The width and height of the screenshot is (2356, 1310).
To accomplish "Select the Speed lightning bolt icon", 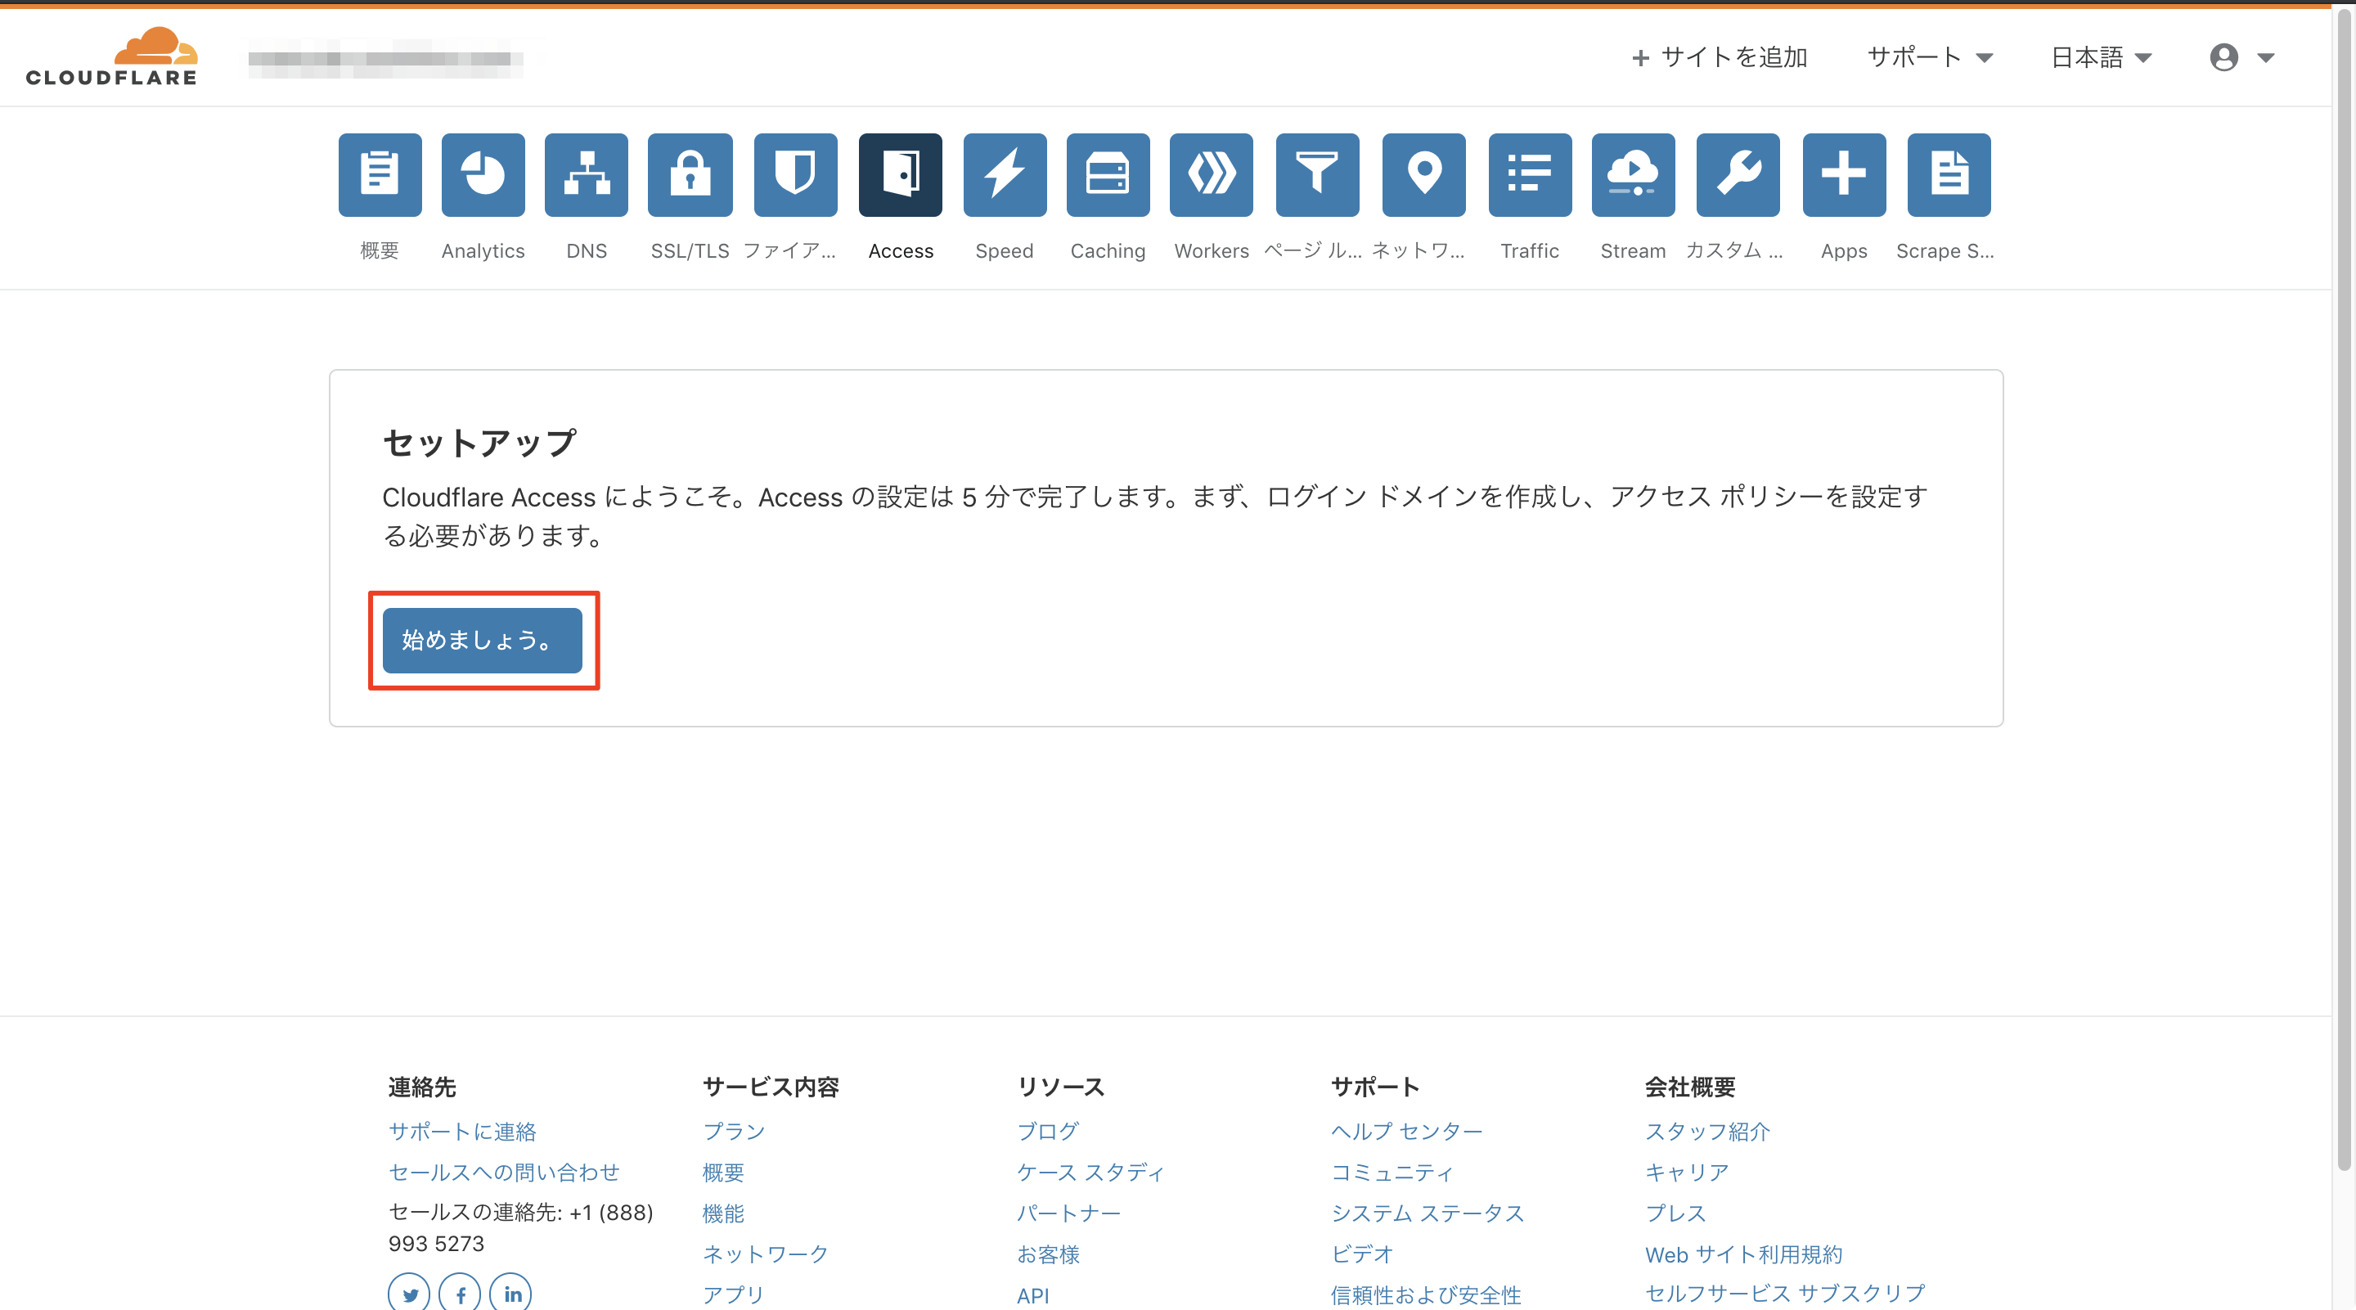I will pos(1005,175).
